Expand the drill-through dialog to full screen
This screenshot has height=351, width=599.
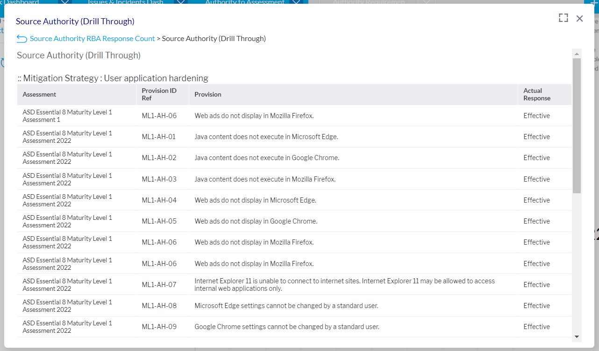coord(563,18)
